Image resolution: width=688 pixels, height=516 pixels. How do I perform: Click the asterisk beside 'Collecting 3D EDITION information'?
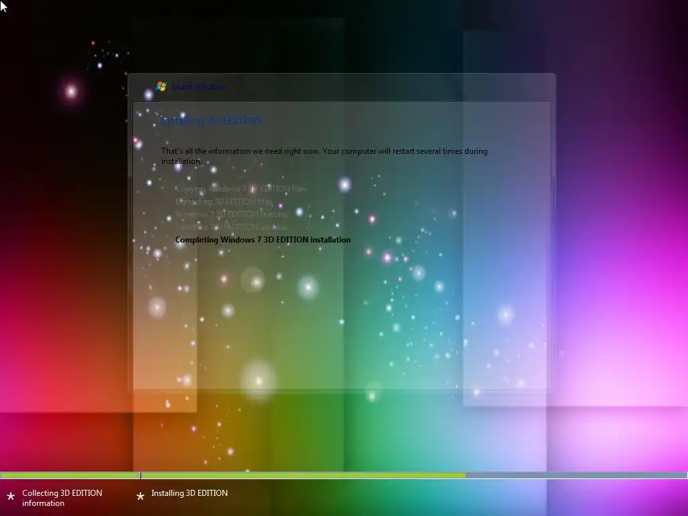pyautogui.click(x=11, y=497)
